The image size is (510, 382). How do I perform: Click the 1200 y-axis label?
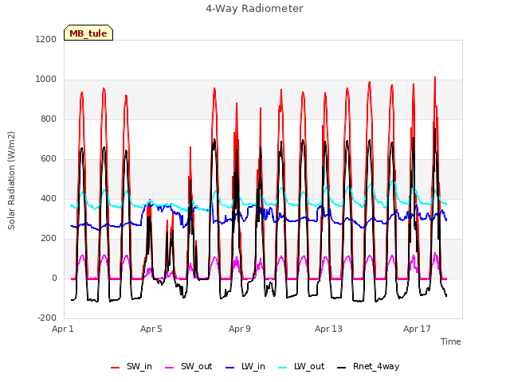46,39
